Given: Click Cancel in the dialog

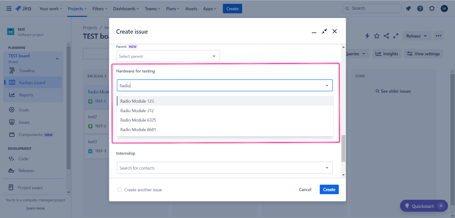Looking at the screenshot, I should coord(305,190).
